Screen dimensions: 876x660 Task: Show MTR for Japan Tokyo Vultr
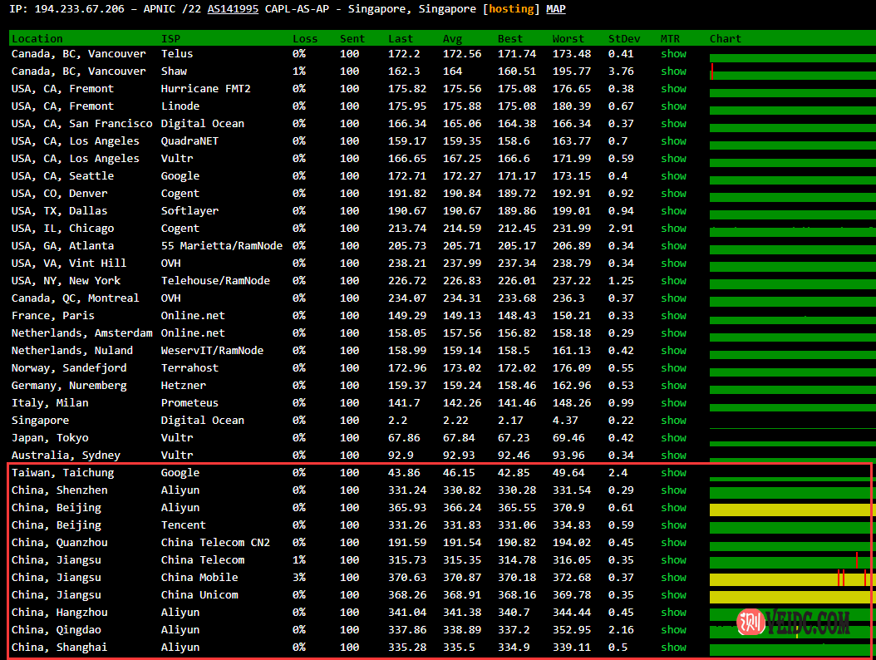point(673,438)
